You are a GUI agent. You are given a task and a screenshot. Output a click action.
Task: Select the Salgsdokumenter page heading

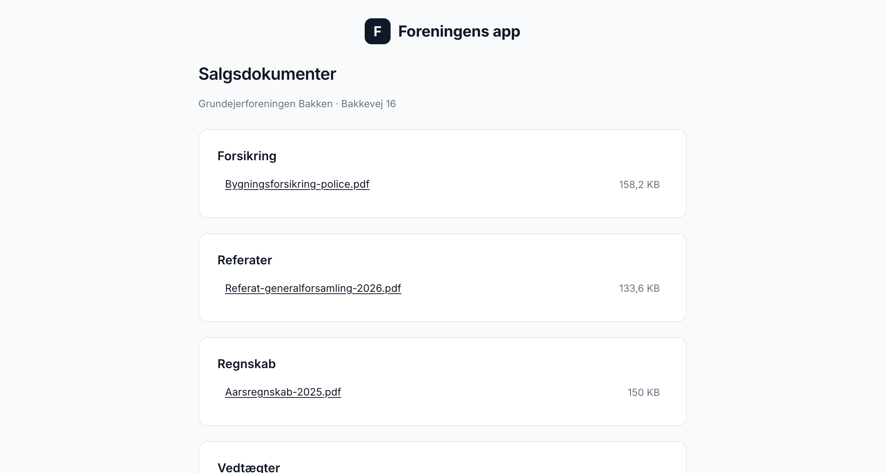(x=267, y=74)
